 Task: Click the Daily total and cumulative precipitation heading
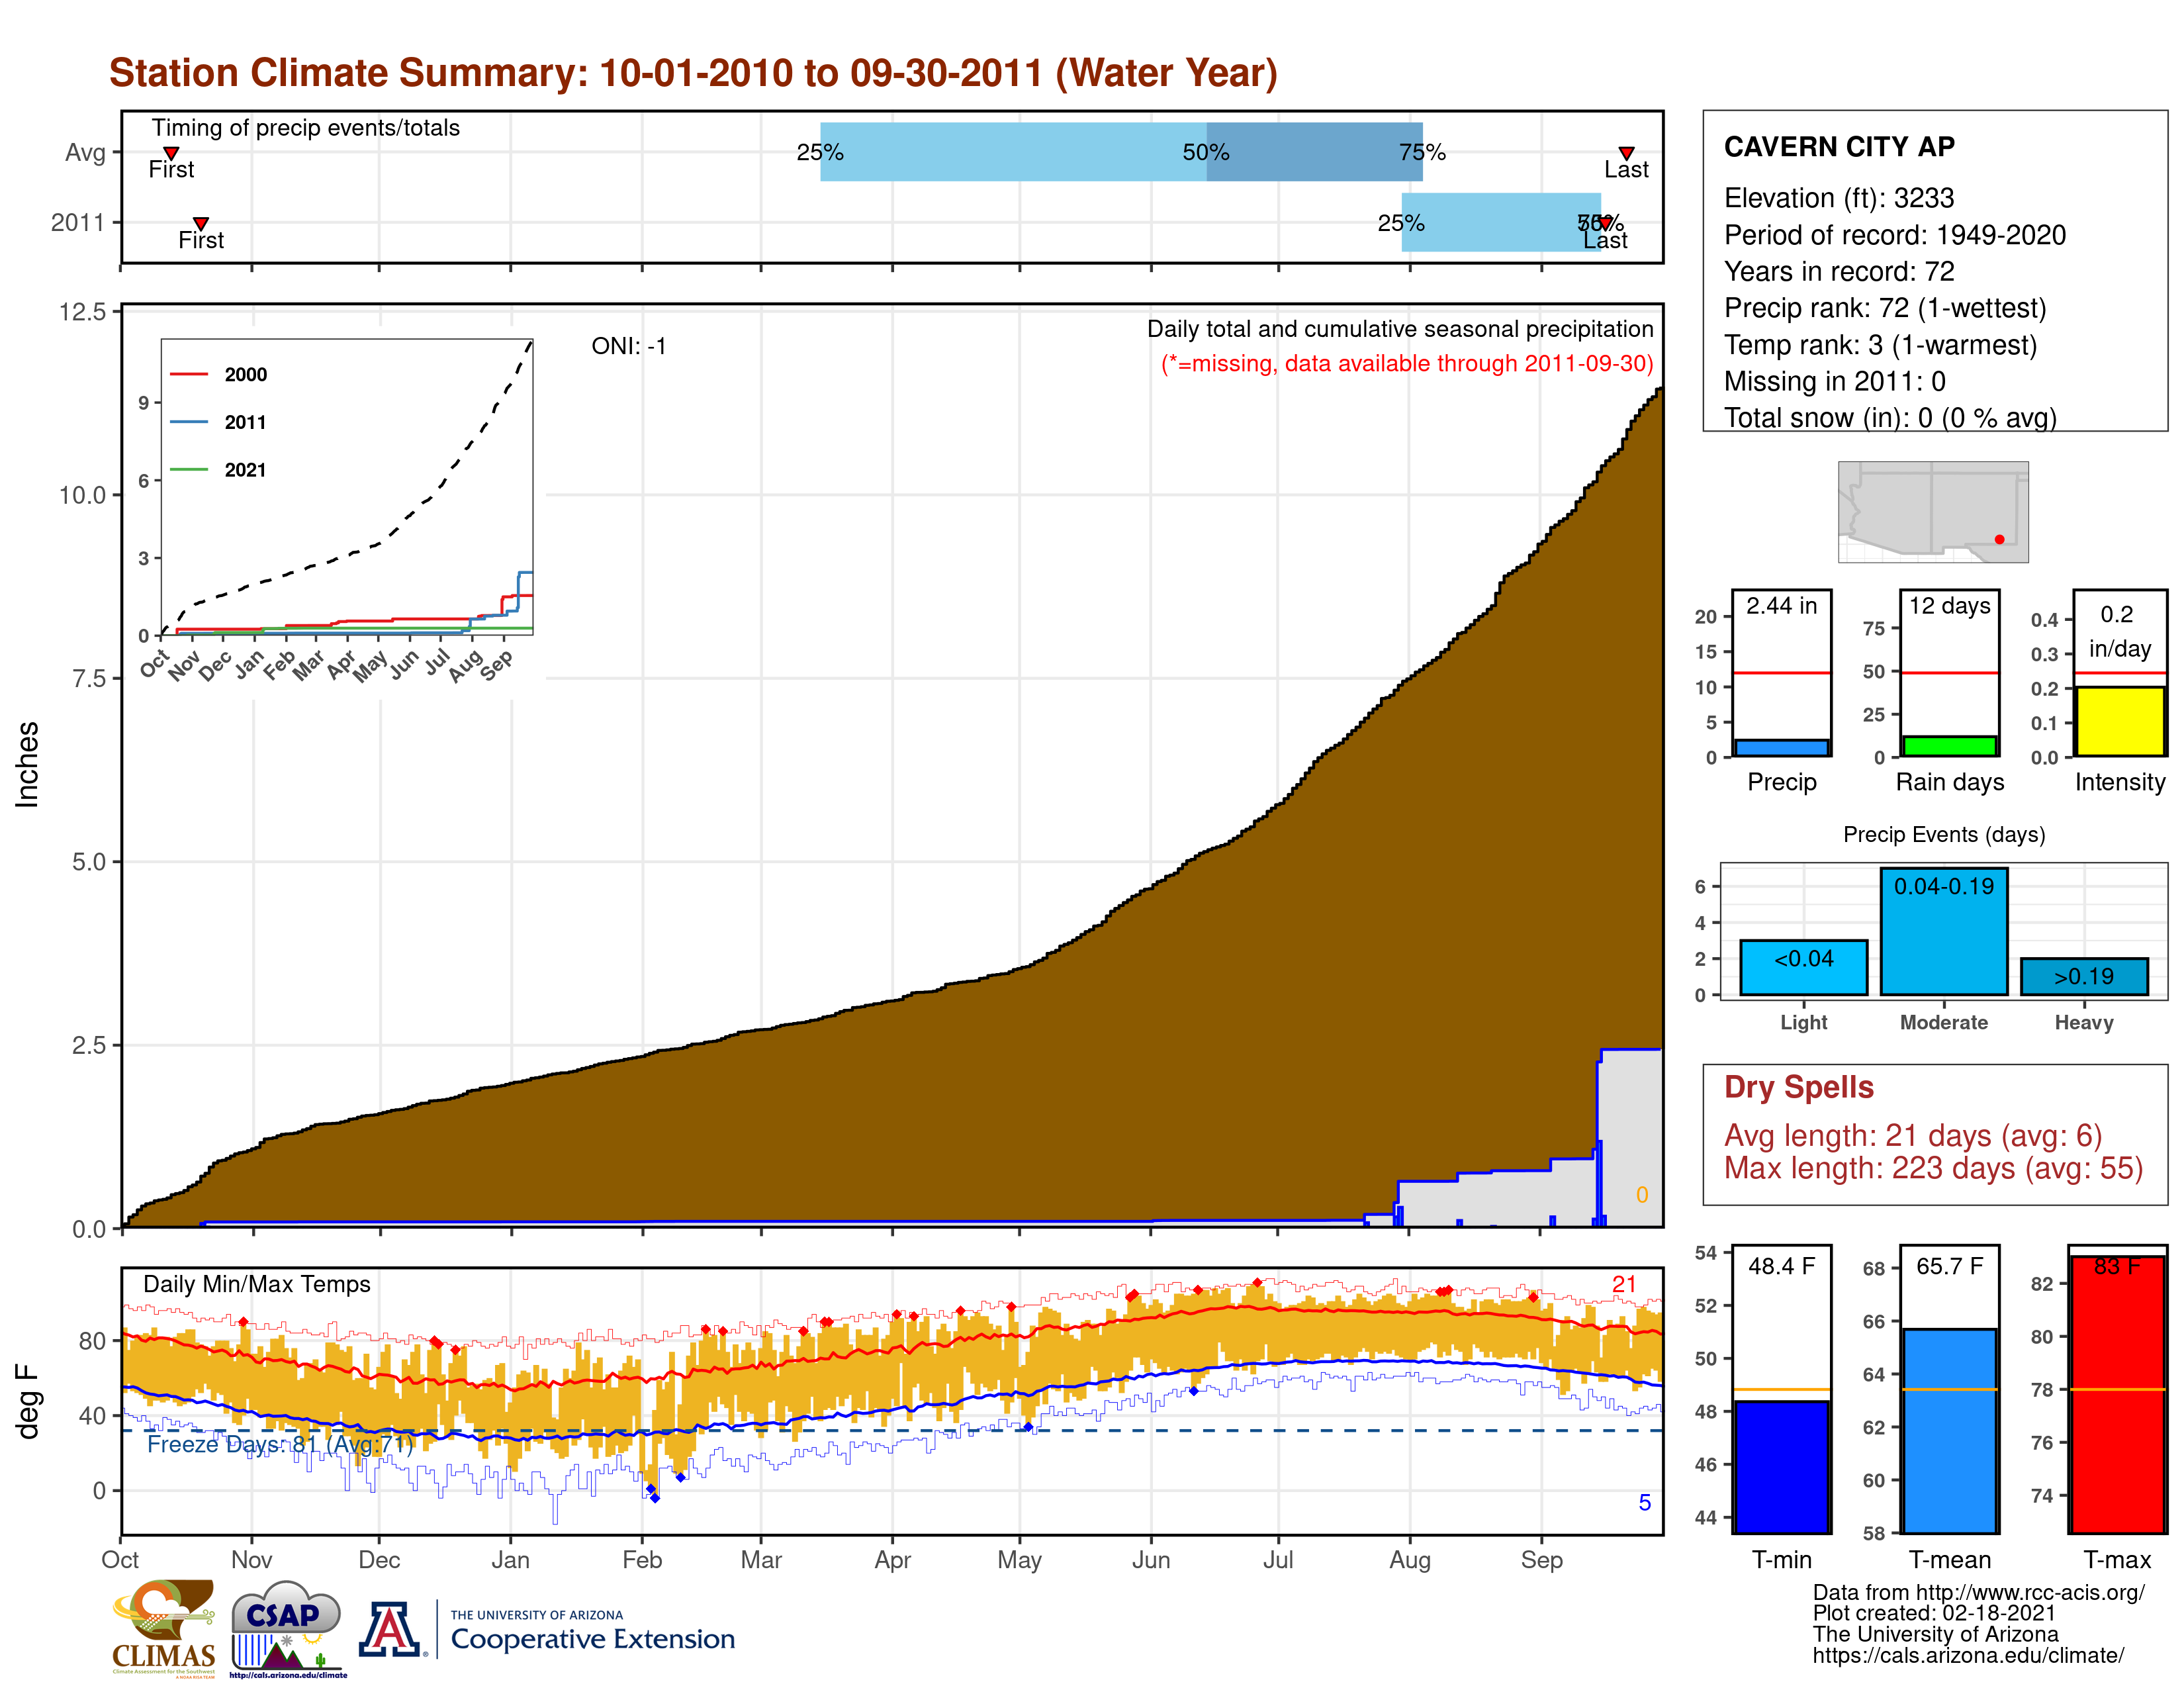tap(1400, 329)
